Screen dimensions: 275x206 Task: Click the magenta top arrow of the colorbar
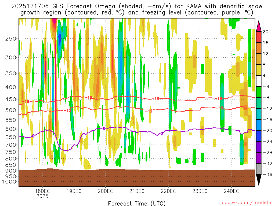(259, 26)
